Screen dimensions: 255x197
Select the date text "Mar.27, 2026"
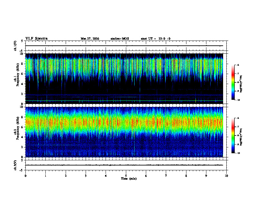pyautogui.click(x=90, y=39)
